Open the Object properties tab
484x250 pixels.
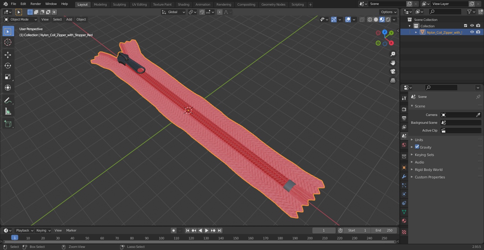404,167
